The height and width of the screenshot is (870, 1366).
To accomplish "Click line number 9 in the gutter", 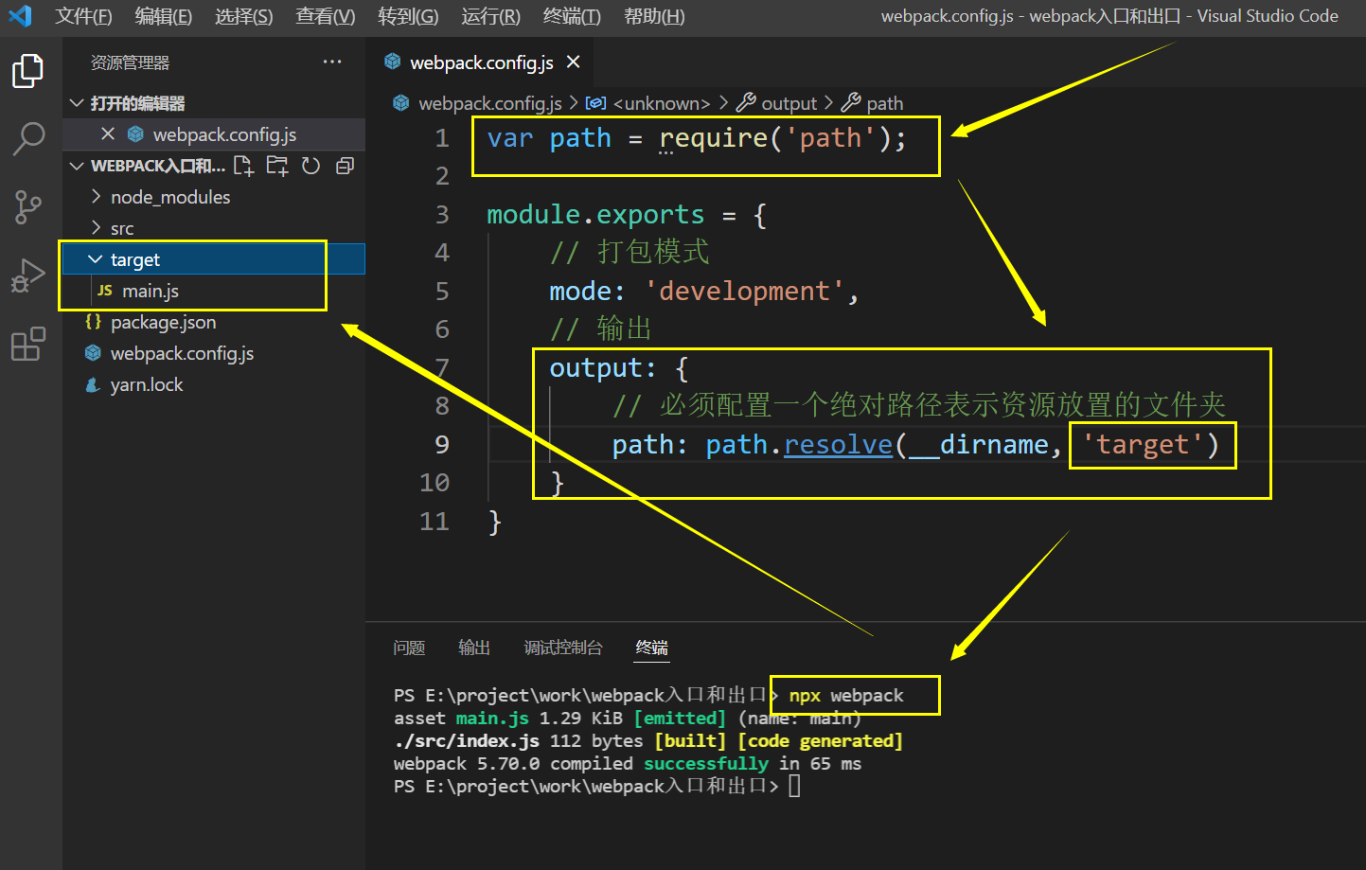I will click(442, 444).
